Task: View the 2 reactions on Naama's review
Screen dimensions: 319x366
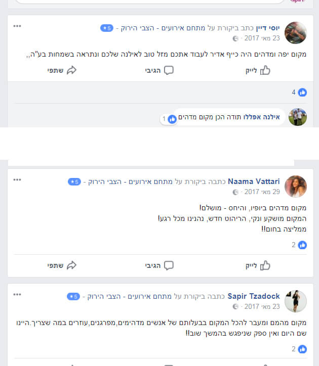Action: 299,245
